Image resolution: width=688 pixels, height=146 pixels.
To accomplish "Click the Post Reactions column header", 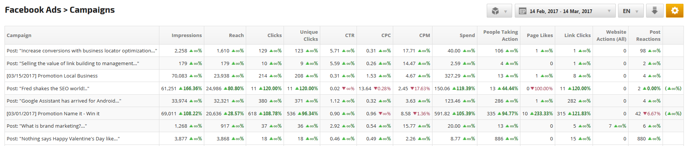I will click(648, 36).
